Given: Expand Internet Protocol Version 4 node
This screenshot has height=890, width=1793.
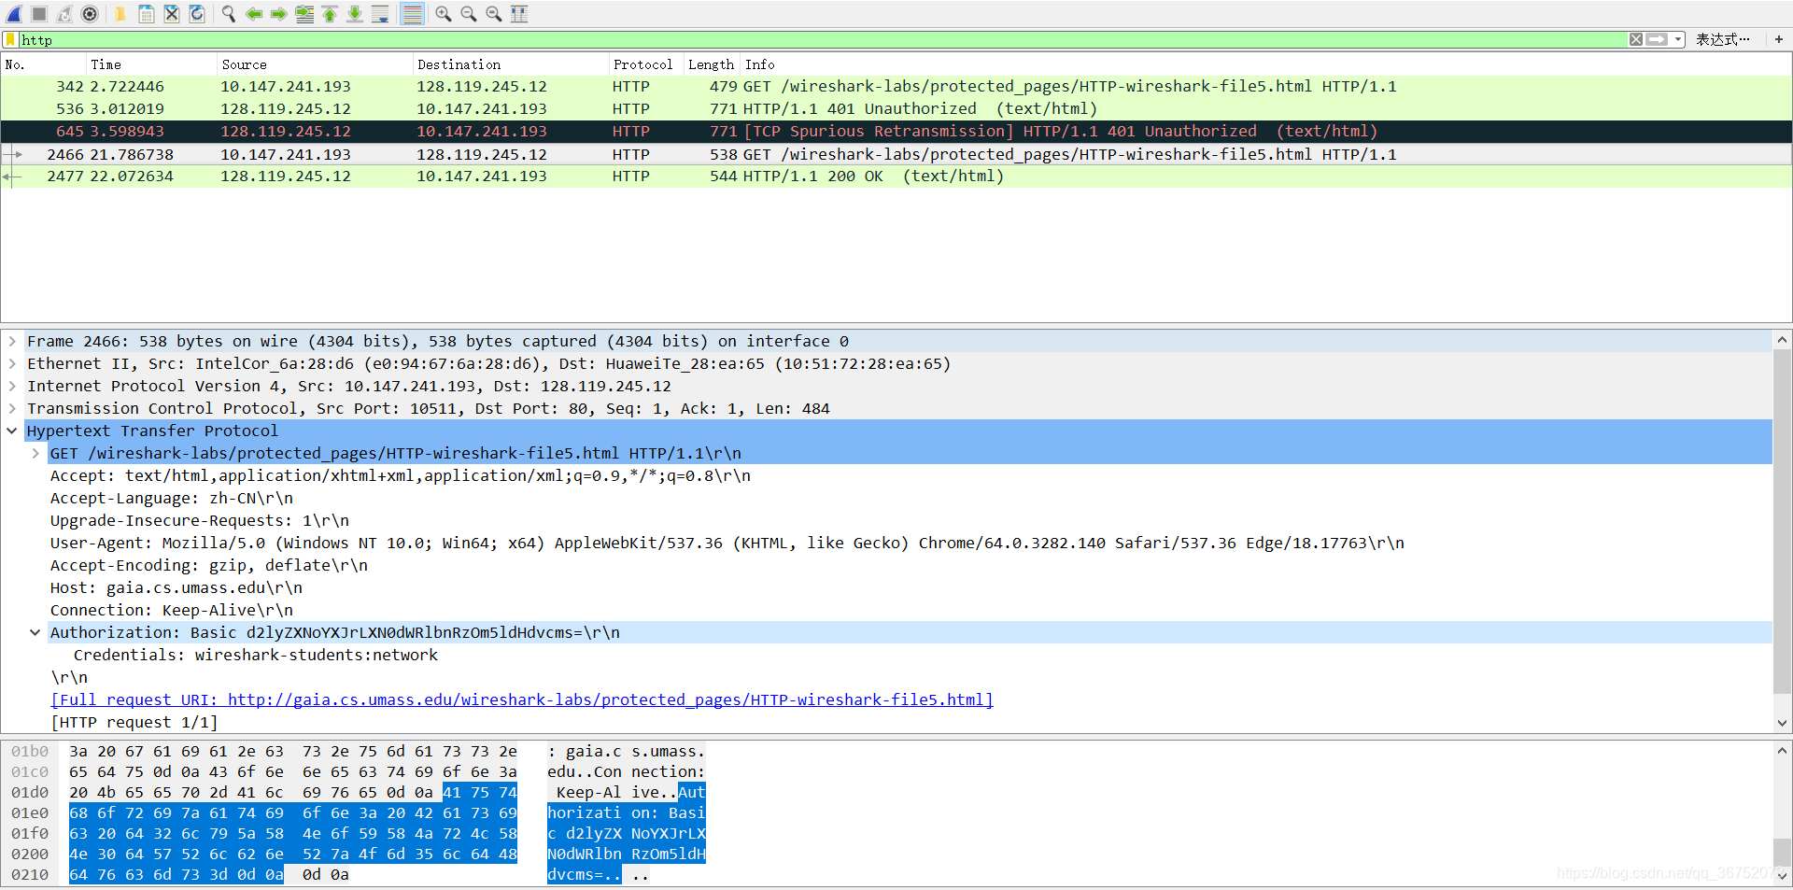Looking at the screenshot, I should [12, 387].
